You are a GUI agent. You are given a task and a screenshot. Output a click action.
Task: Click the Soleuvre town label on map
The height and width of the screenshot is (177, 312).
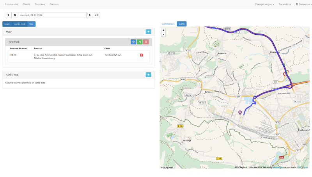[x=222, y=53]
